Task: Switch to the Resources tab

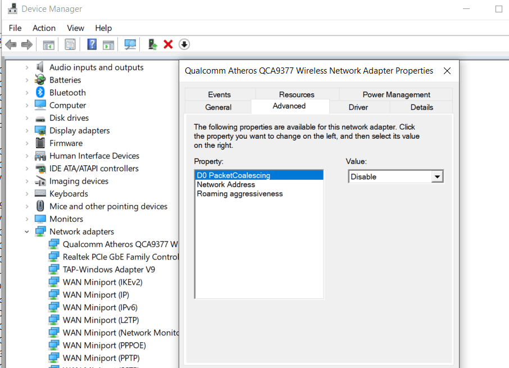Action: pos(297,94)
